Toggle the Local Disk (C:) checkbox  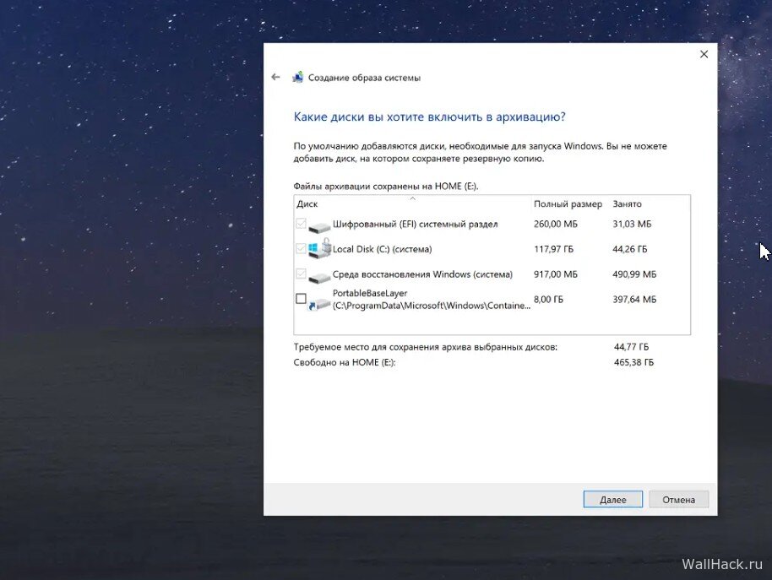[301, 249]
